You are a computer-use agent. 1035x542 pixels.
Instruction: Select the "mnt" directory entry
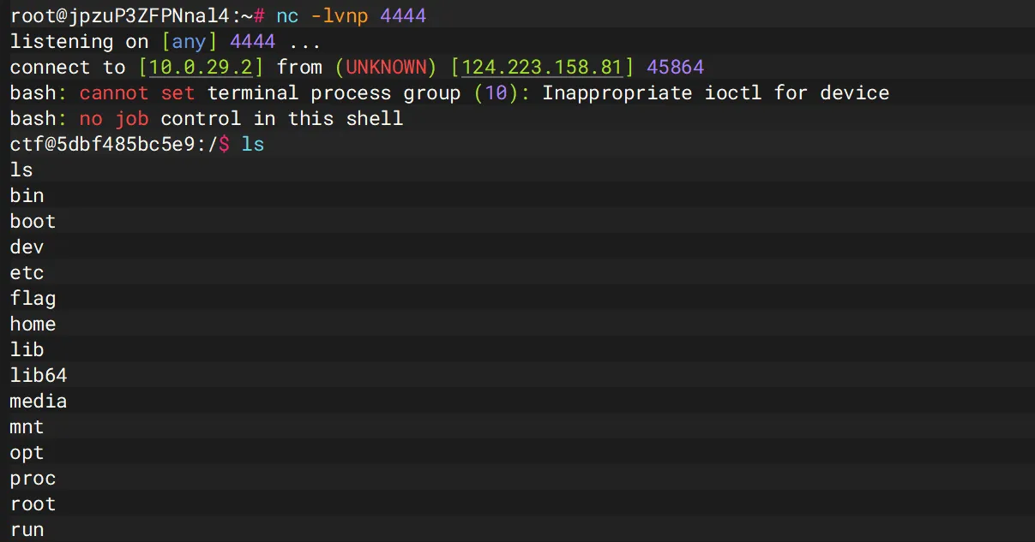(27, 426)
